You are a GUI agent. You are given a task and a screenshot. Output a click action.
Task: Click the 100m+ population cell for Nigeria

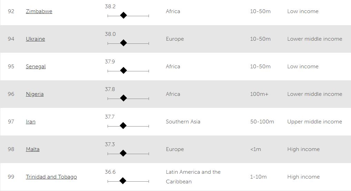click(x=259, y=94)
